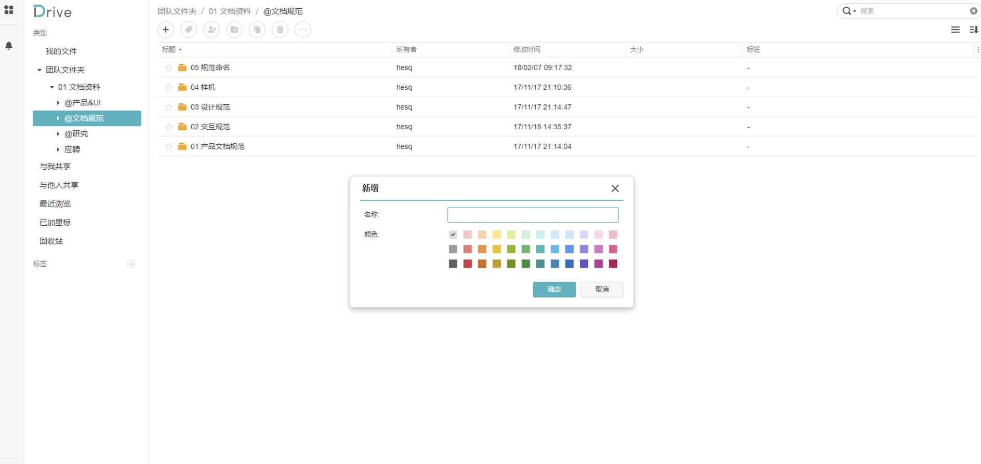Open the app launcher grid icon
Image resolution: width=981 pixels, height=464 pixels.
coord(9,10)
